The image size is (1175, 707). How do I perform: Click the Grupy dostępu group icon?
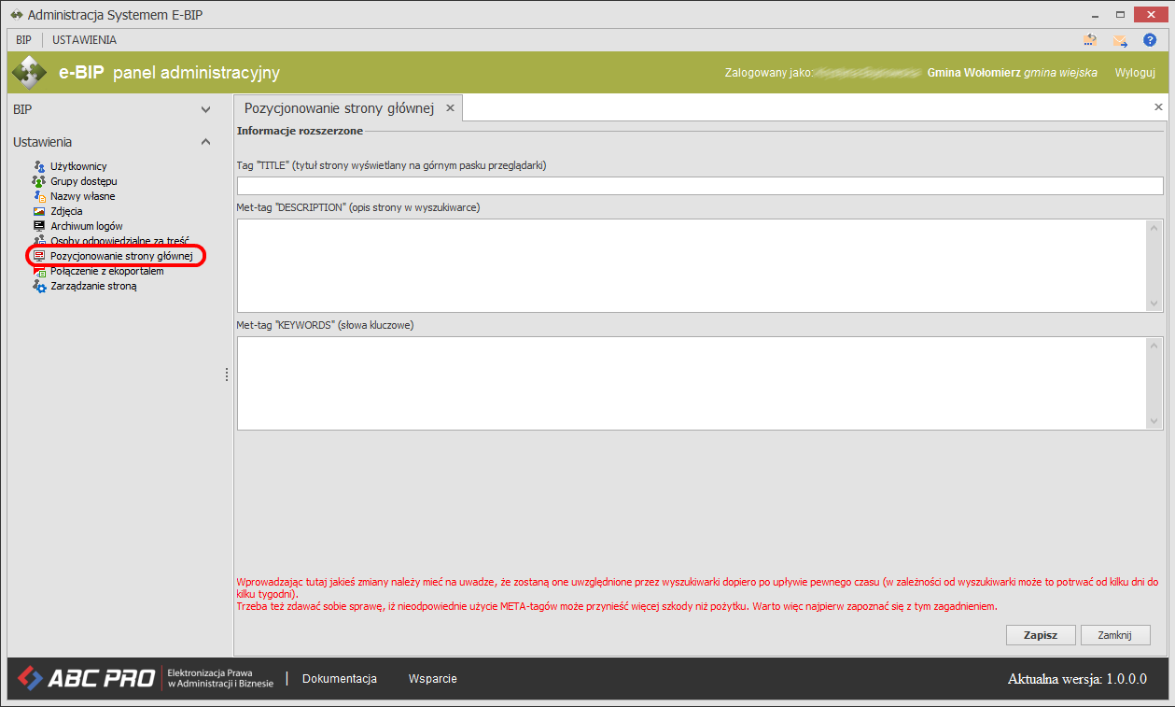click(39, 181)
